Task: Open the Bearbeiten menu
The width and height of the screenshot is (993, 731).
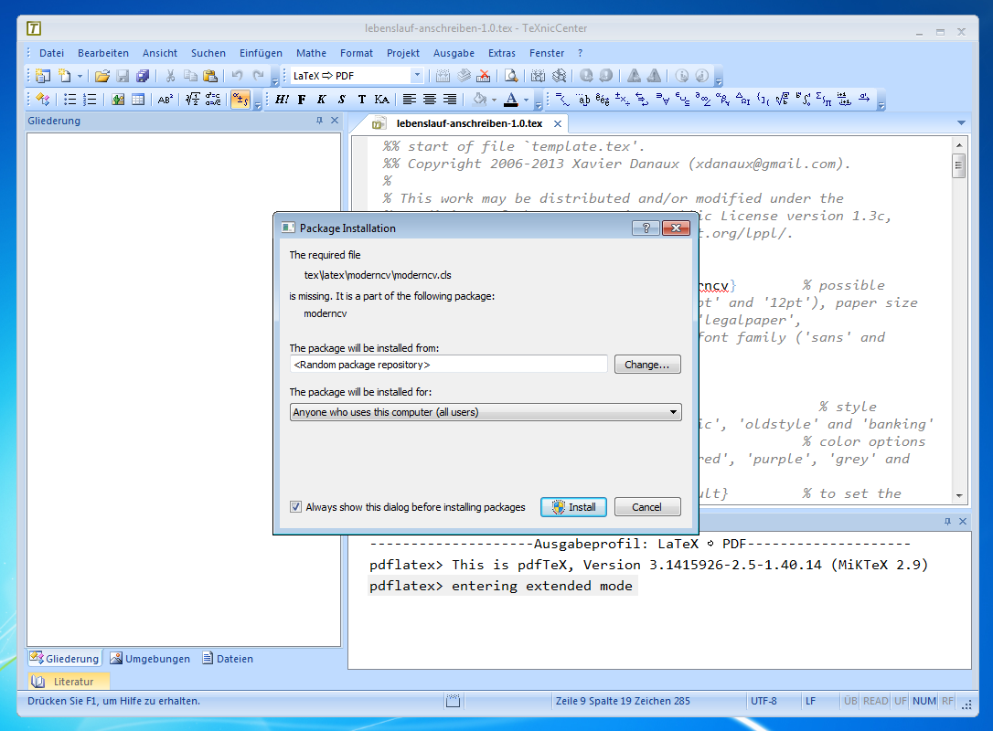Action: [103, 53]
